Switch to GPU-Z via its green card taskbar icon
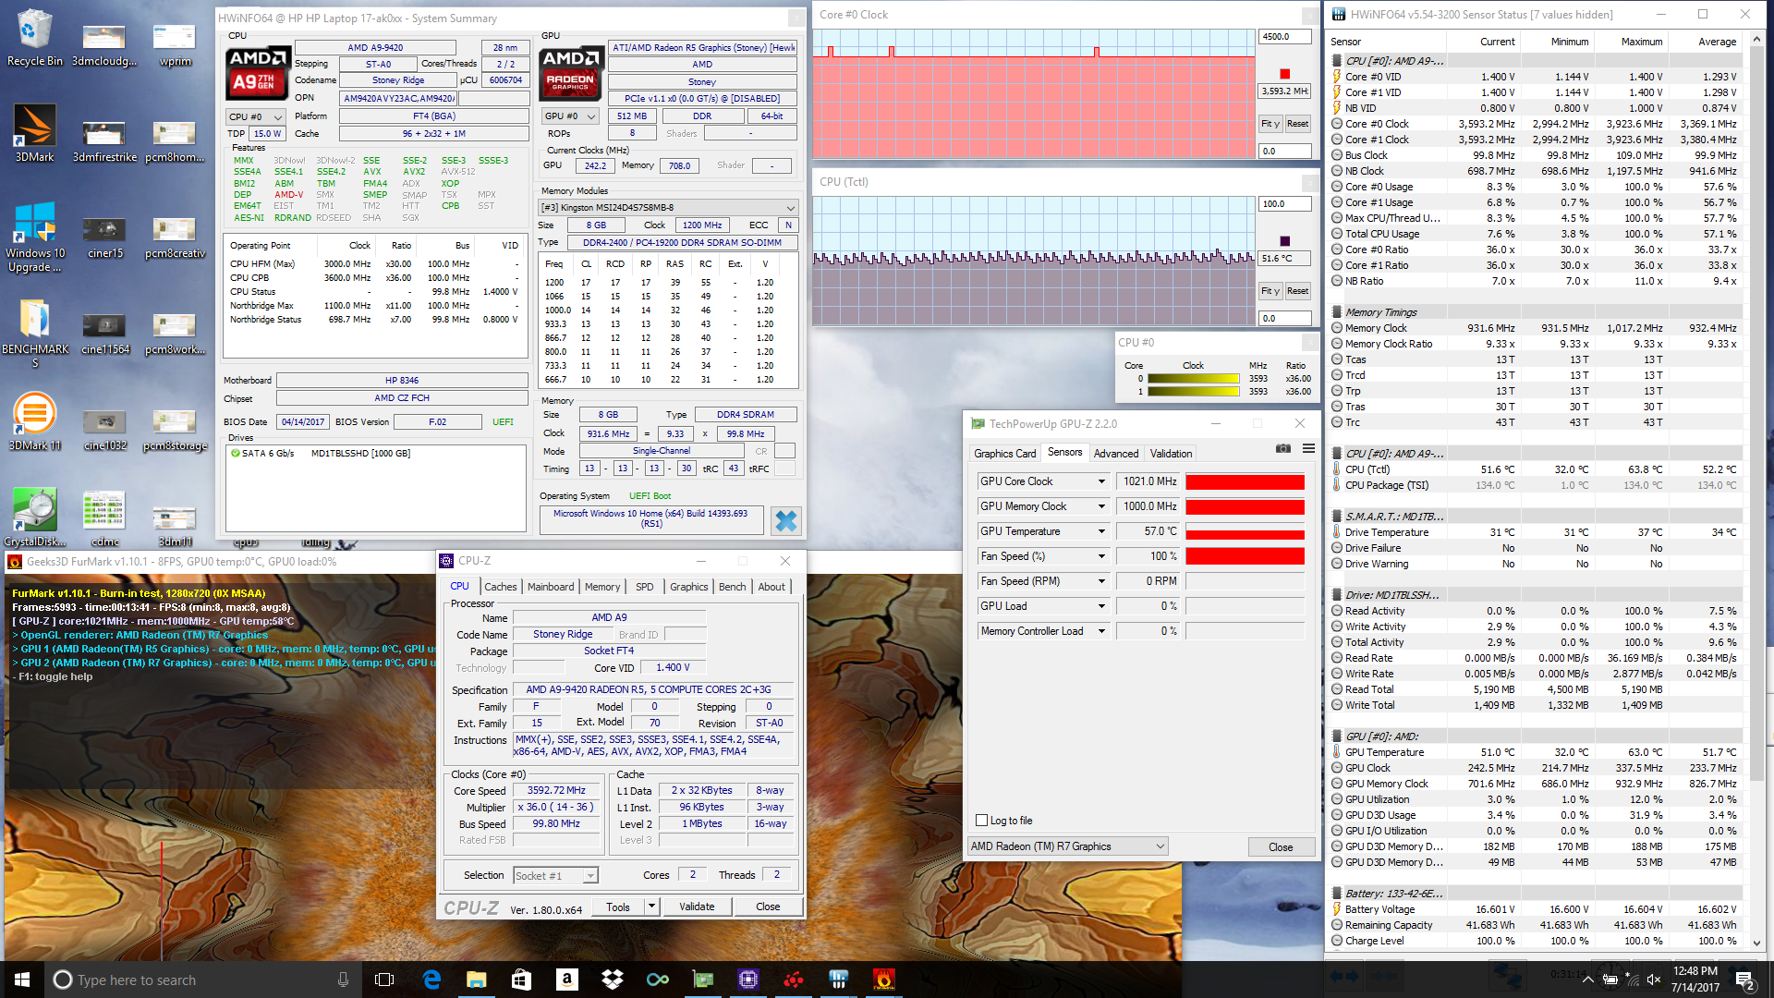This screenshot has width=1774, height=998. 703,980
